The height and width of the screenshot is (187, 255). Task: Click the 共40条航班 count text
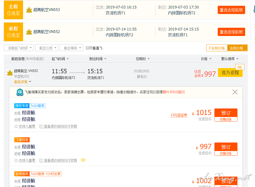[x=34, y=59]
